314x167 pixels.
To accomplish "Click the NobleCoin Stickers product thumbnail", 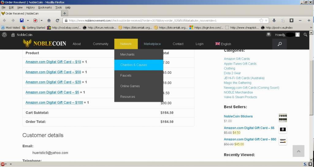I will coord(283,118).
